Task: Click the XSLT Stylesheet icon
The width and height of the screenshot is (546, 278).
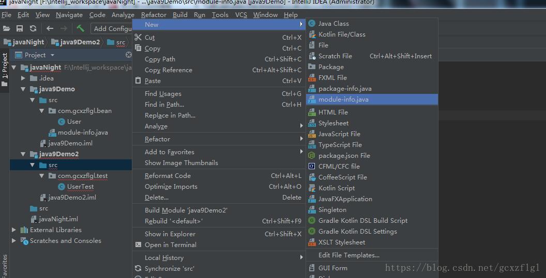Action: tap(312, 242)
